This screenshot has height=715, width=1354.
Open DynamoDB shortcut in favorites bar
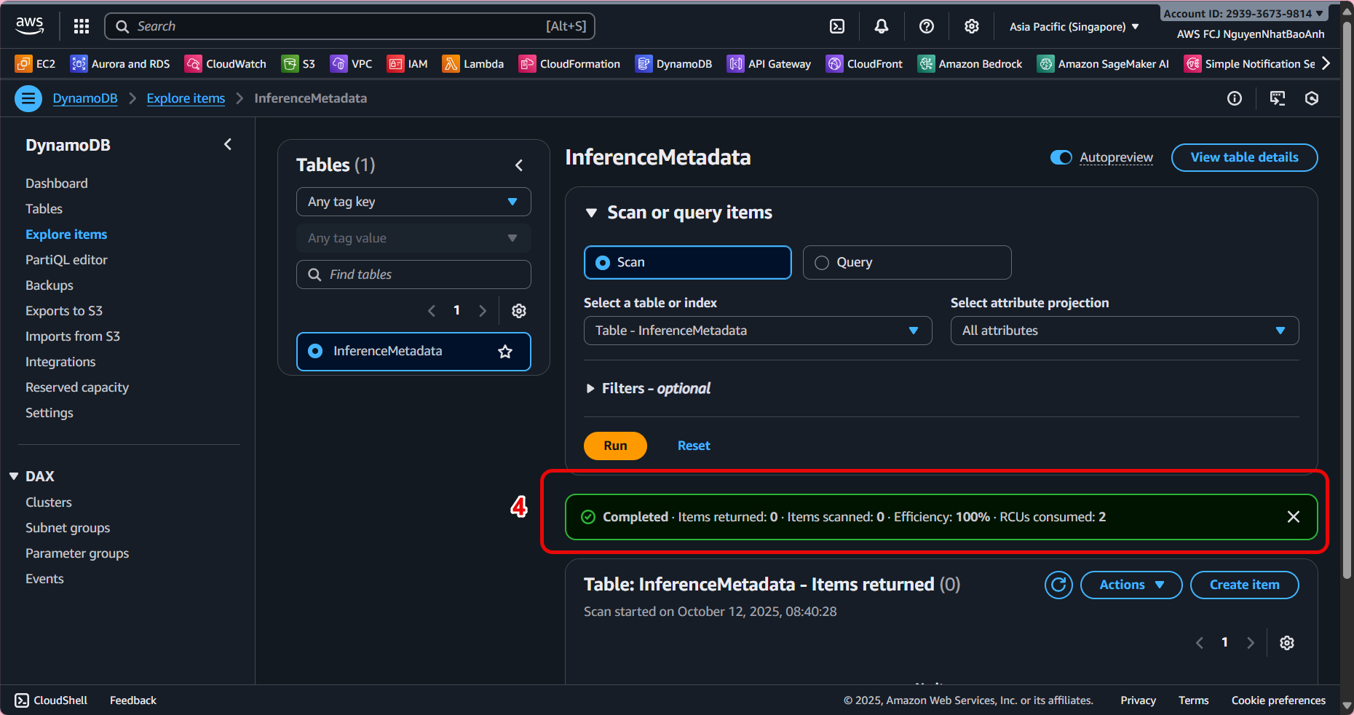coord(673,64)
